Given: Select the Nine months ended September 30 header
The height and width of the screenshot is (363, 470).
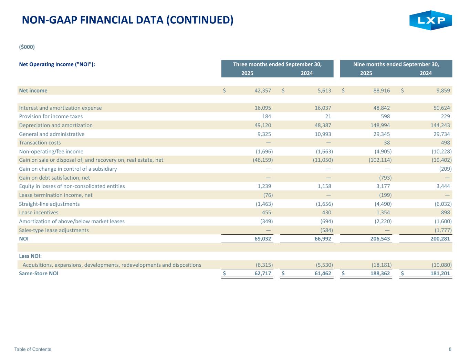Looking at the screenshot, I should (396, 64).
